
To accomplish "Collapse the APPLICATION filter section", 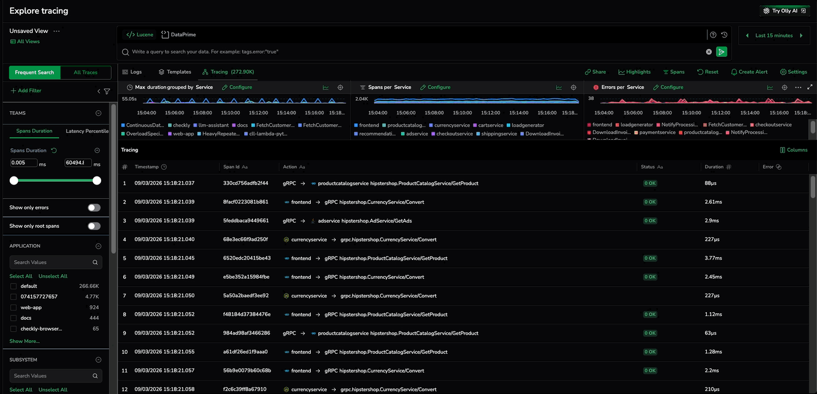I will (x=98, y=246).
